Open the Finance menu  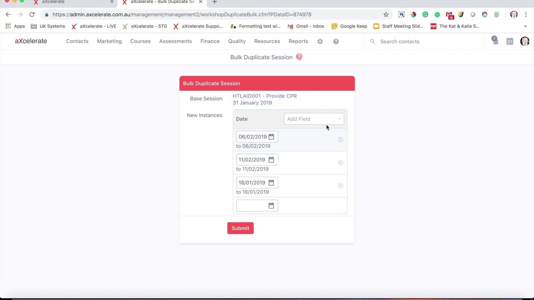pos(210,41)
